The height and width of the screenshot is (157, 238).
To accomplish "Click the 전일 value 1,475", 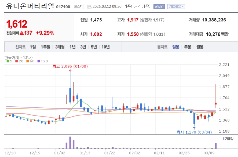I will click(96, 20).
